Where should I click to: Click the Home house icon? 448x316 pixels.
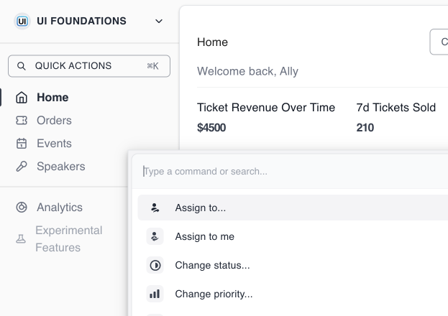pos(22,98)
